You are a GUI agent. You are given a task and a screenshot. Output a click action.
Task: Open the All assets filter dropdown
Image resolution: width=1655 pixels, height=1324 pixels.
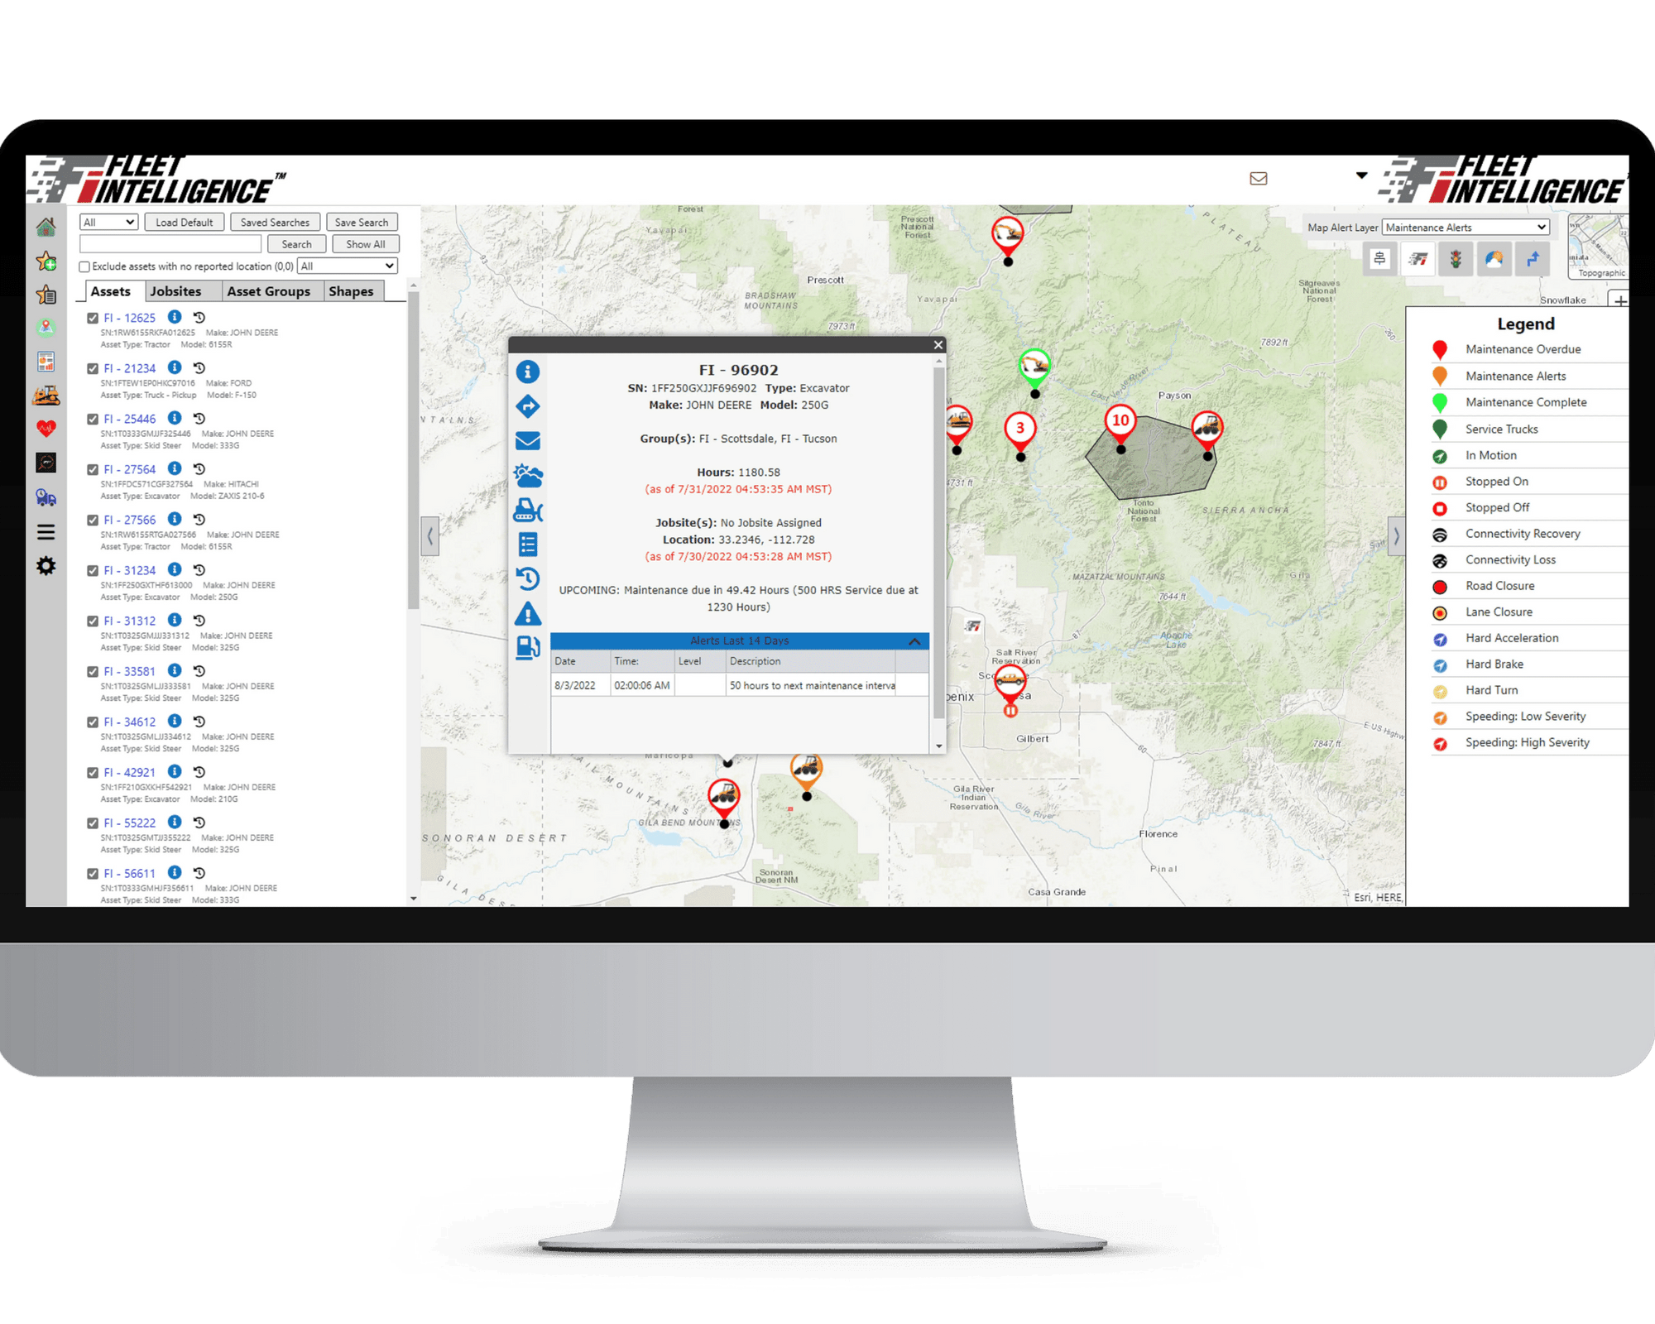(107, 223)
